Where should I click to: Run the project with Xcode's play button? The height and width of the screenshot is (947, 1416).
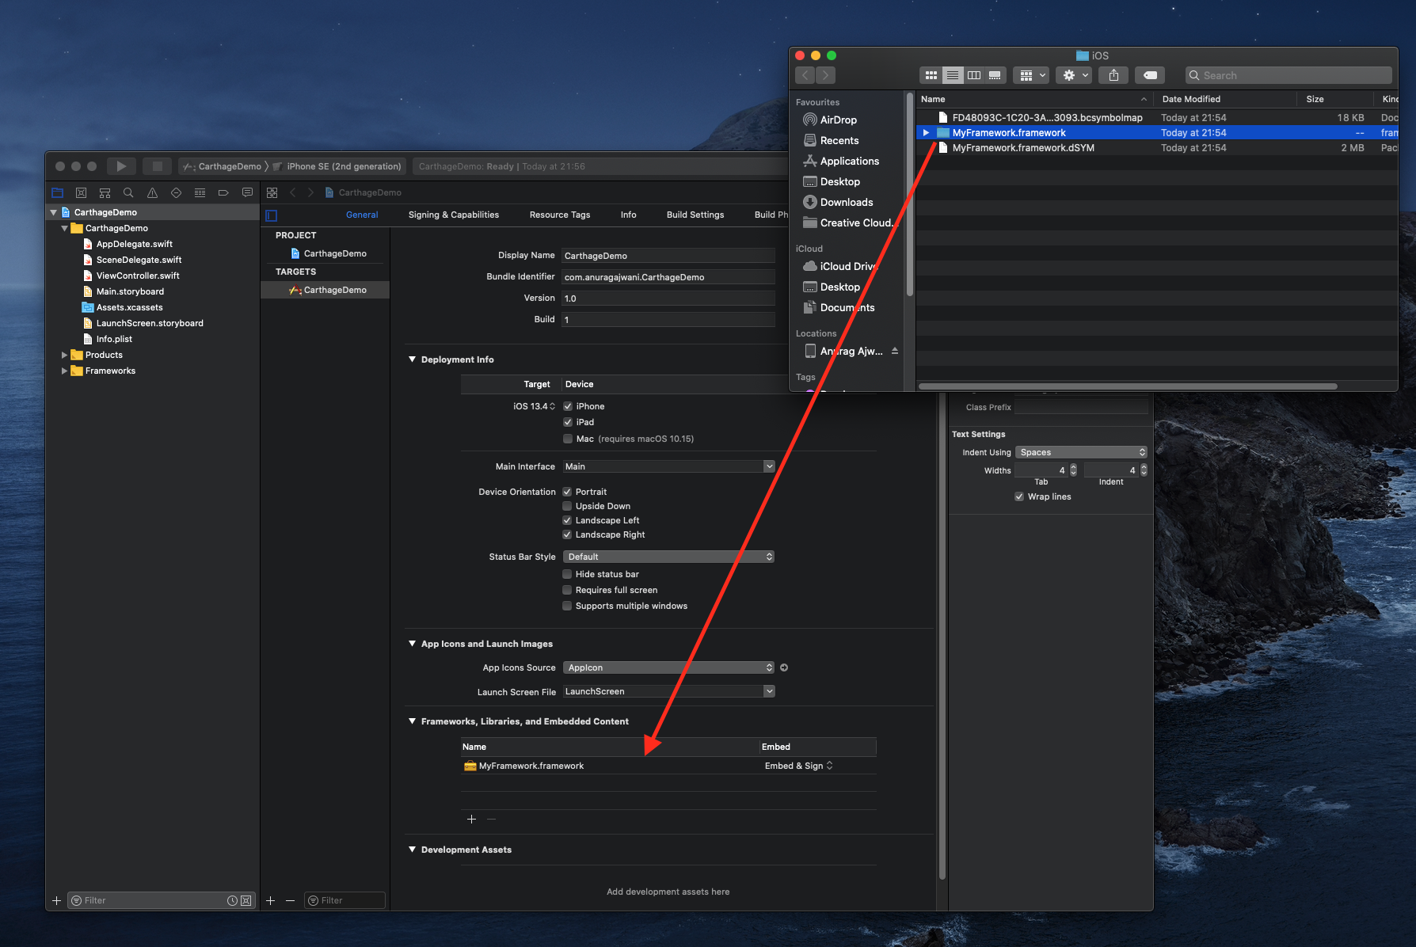coord(121,166)
